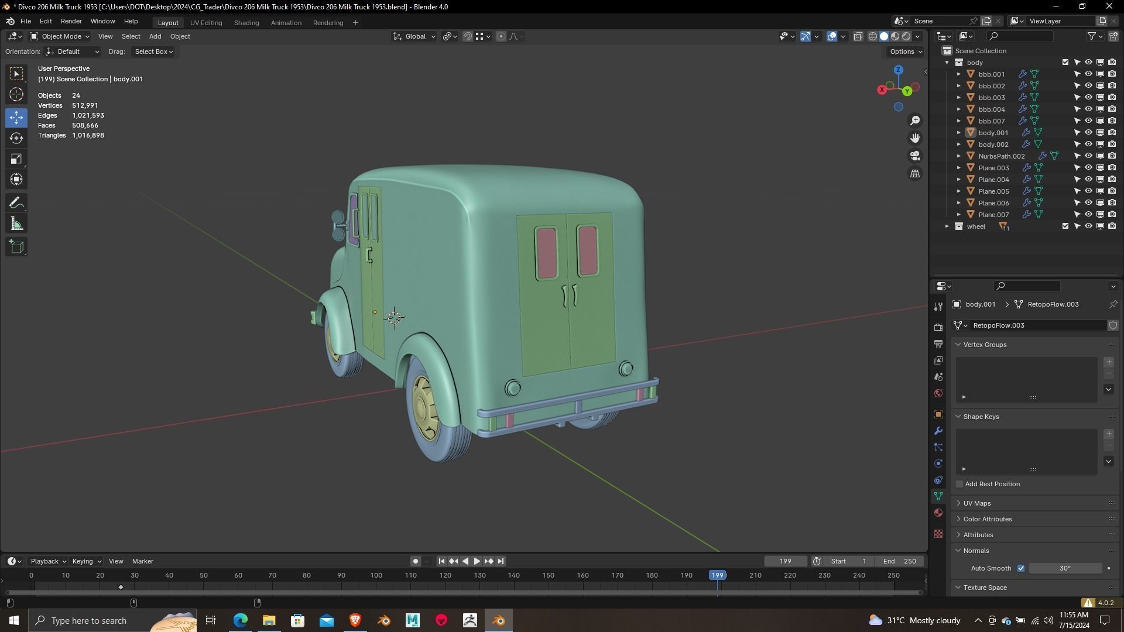Open the World properties tab

(938, 393)
